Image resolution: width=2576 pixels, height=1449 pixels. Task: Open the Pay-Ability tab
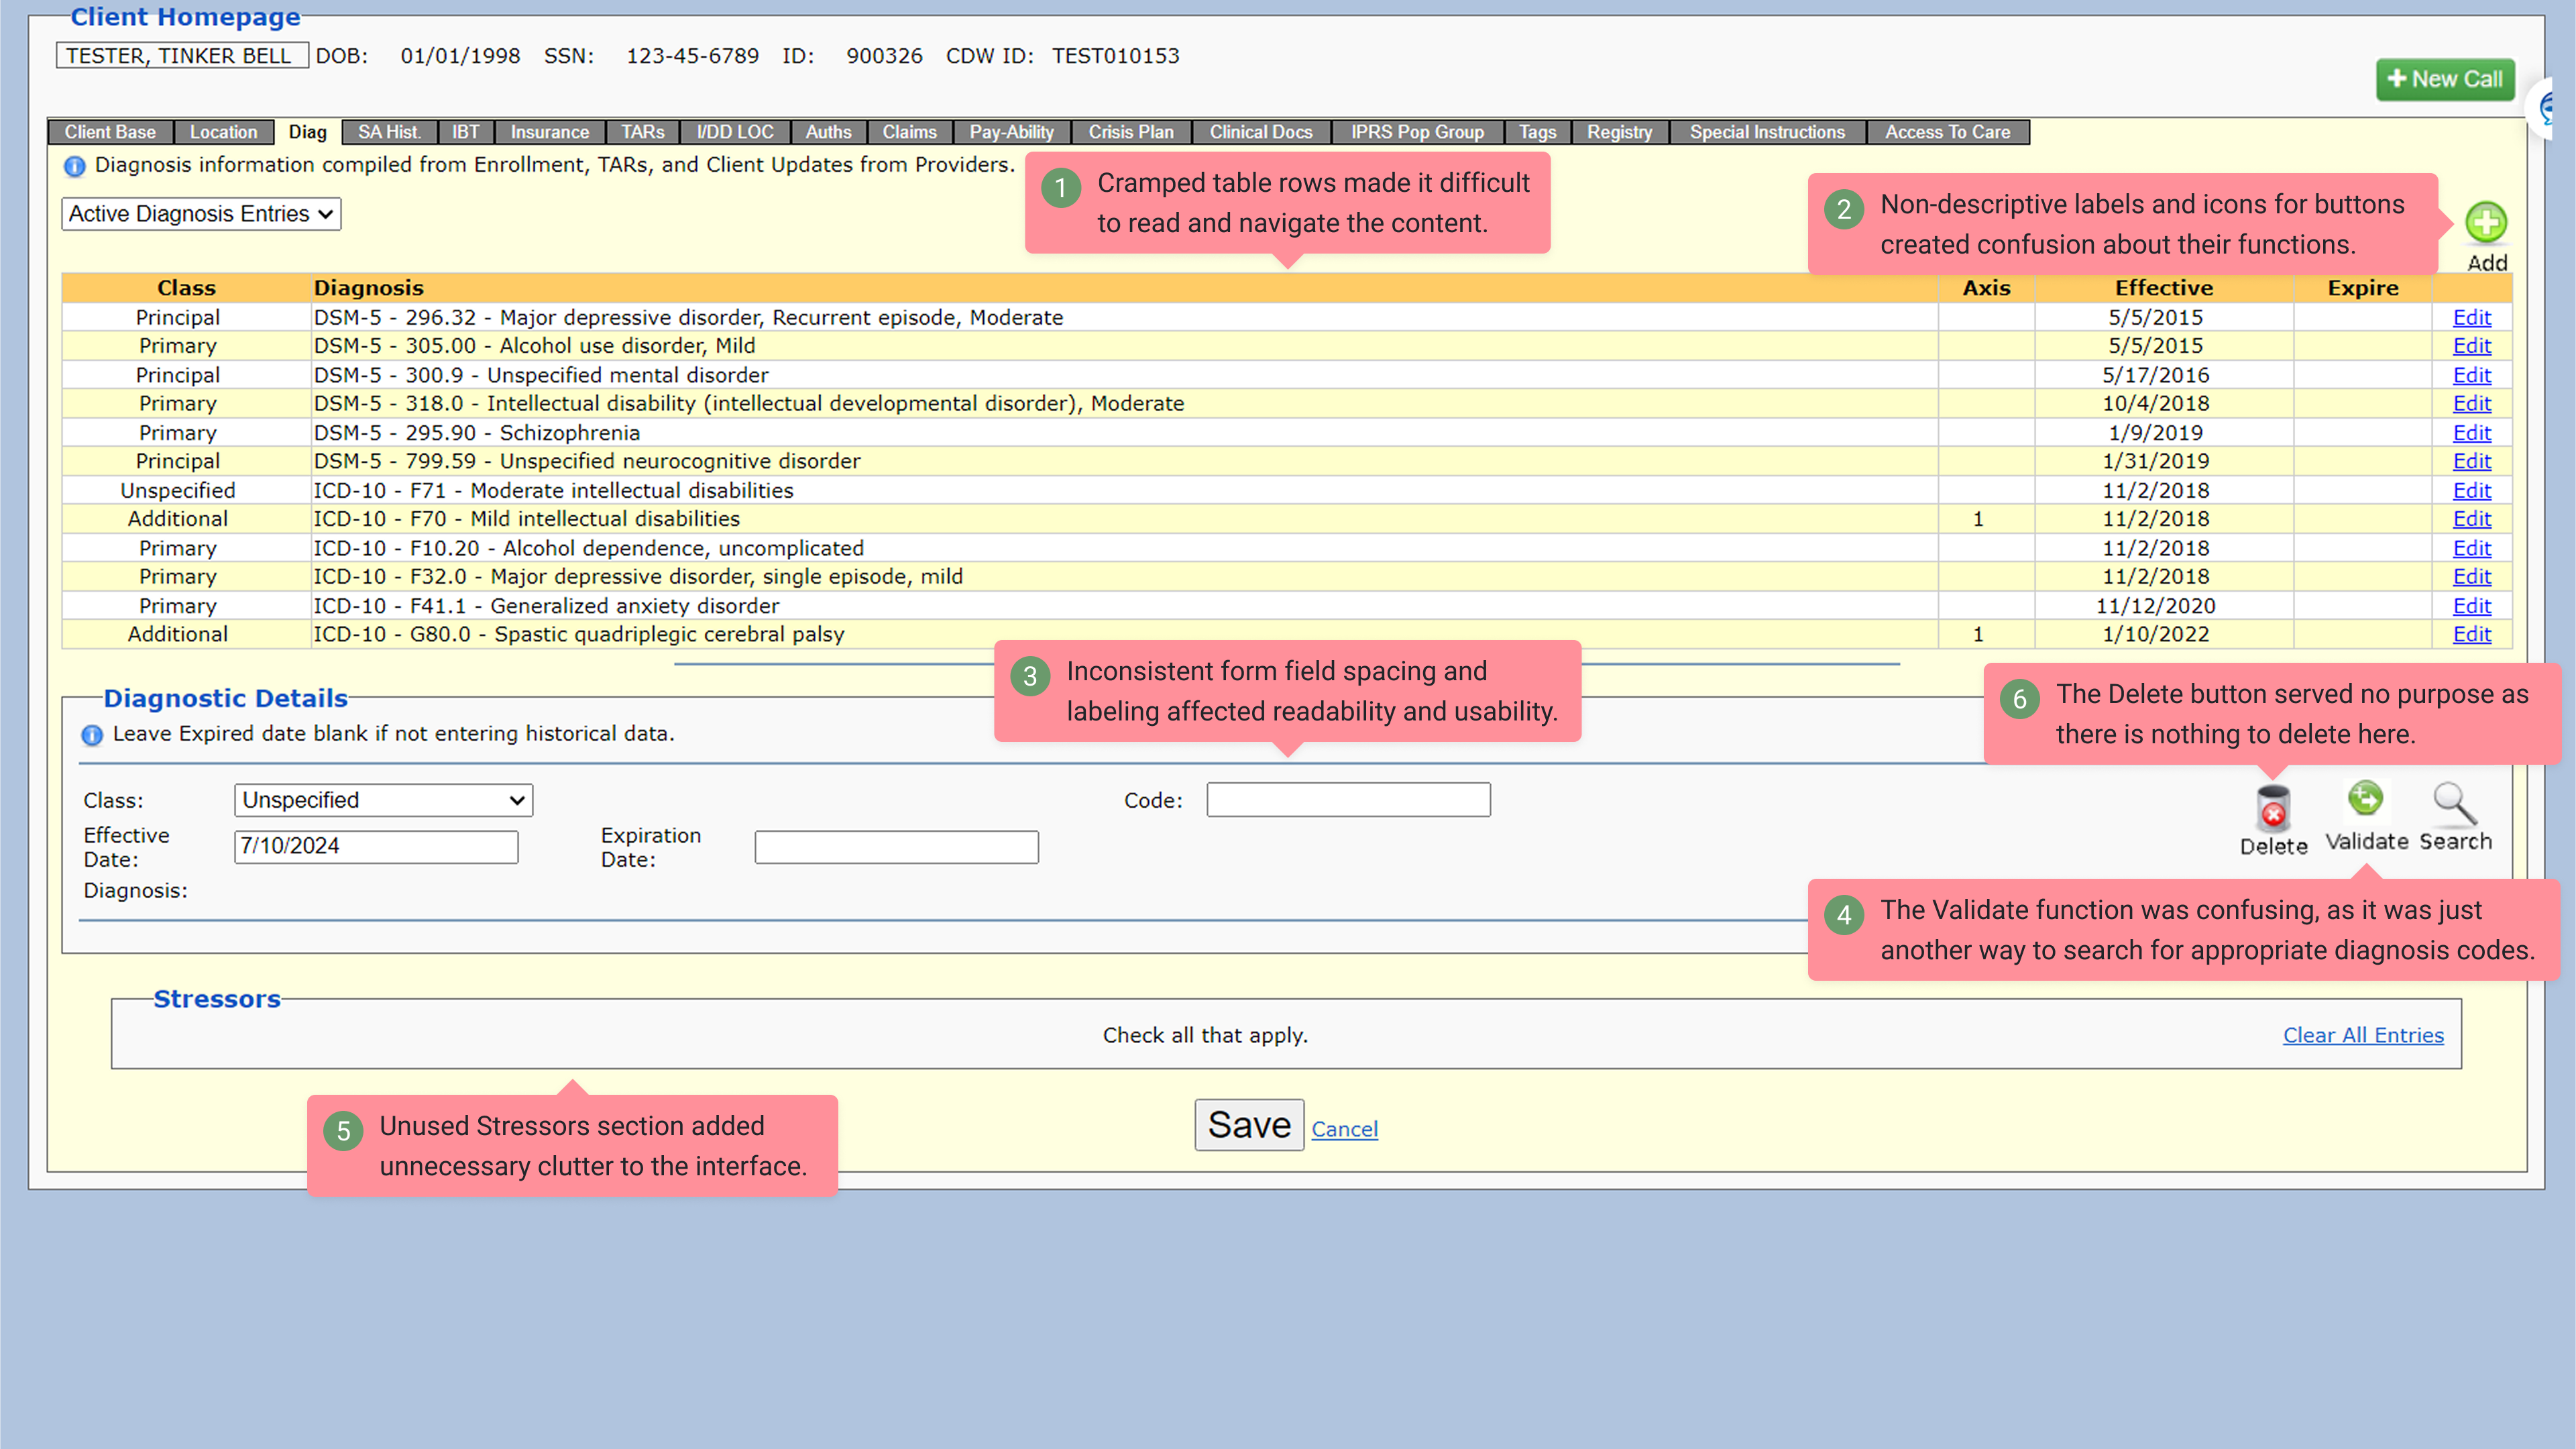coord(1011,132)
